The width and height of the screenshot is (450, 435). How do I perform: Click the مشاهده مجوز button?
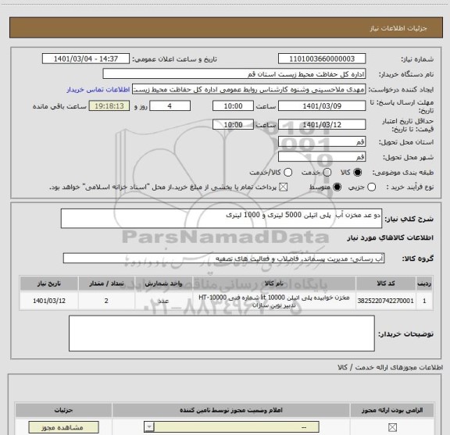click(64, 427)
